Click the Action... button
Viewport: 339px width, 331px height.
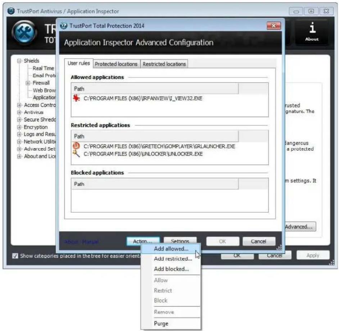(x=143, y=241)
